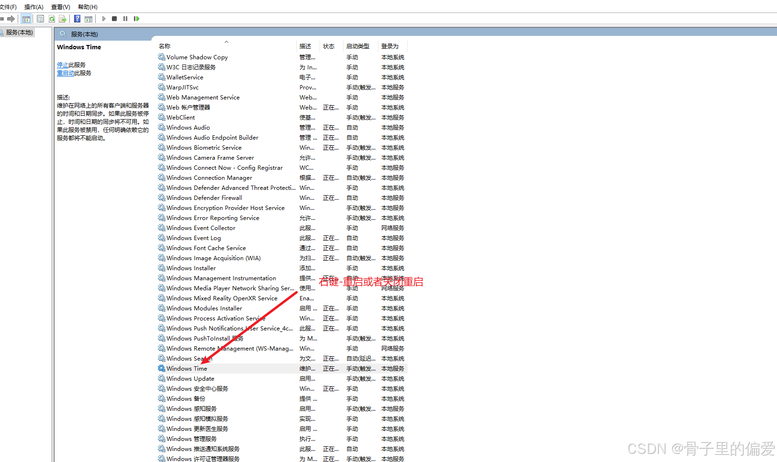Select the Web Management Service row
Screen dimensions: 777x462
282,97
